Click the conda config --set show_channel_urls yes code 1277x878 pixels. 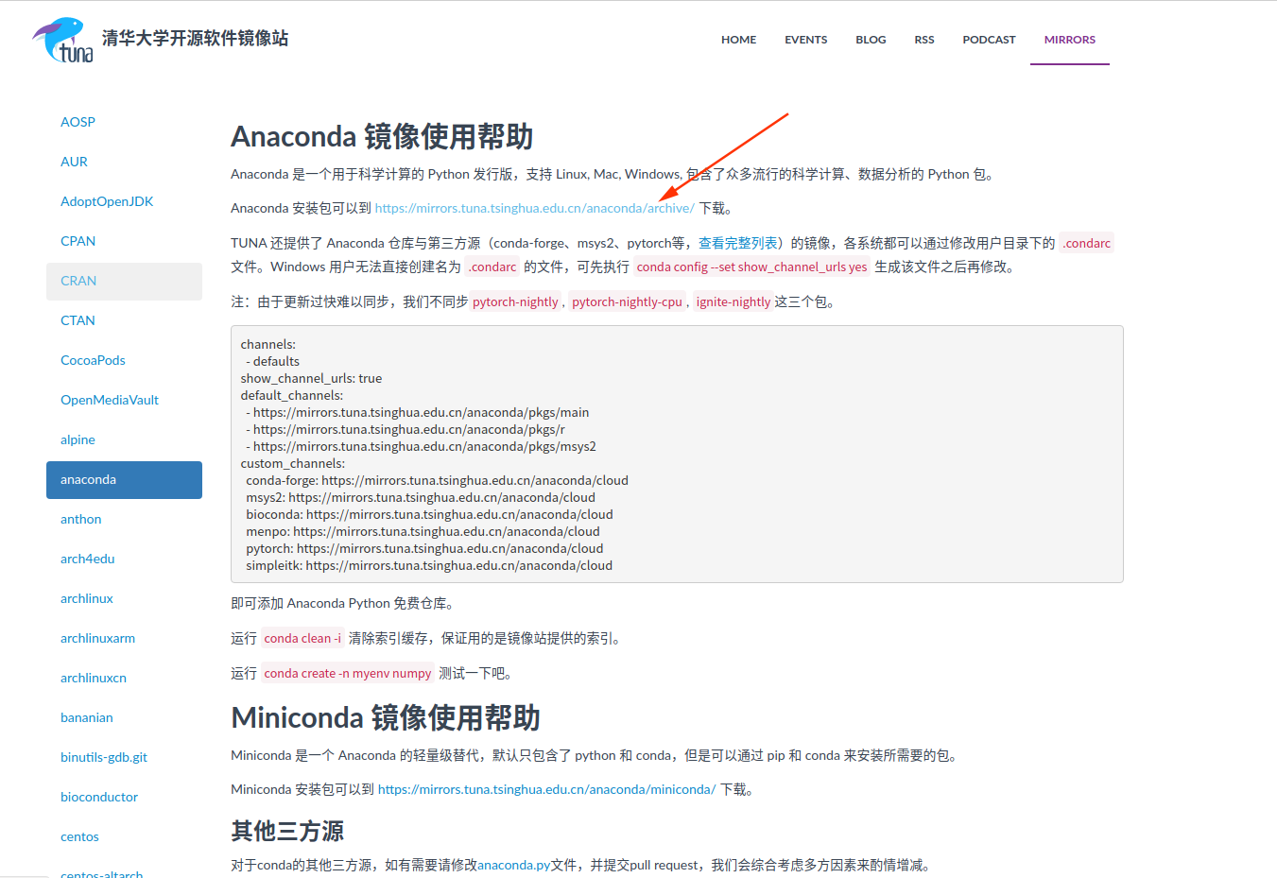click(x=751, y=267)
